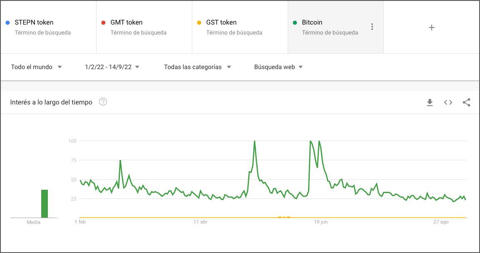The image size is (480, 253).
Task: Add a new search term for comparison
Action: click(x=432, y=27)
